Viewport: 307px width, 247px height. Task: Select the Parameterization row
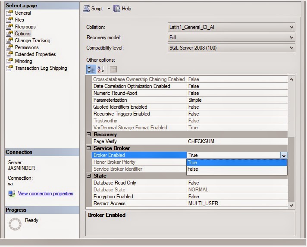coord(190,100)
